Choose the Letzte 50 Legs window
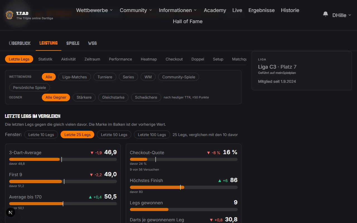The height and width of the screenshot is (223, 357). tap(114, 135)
